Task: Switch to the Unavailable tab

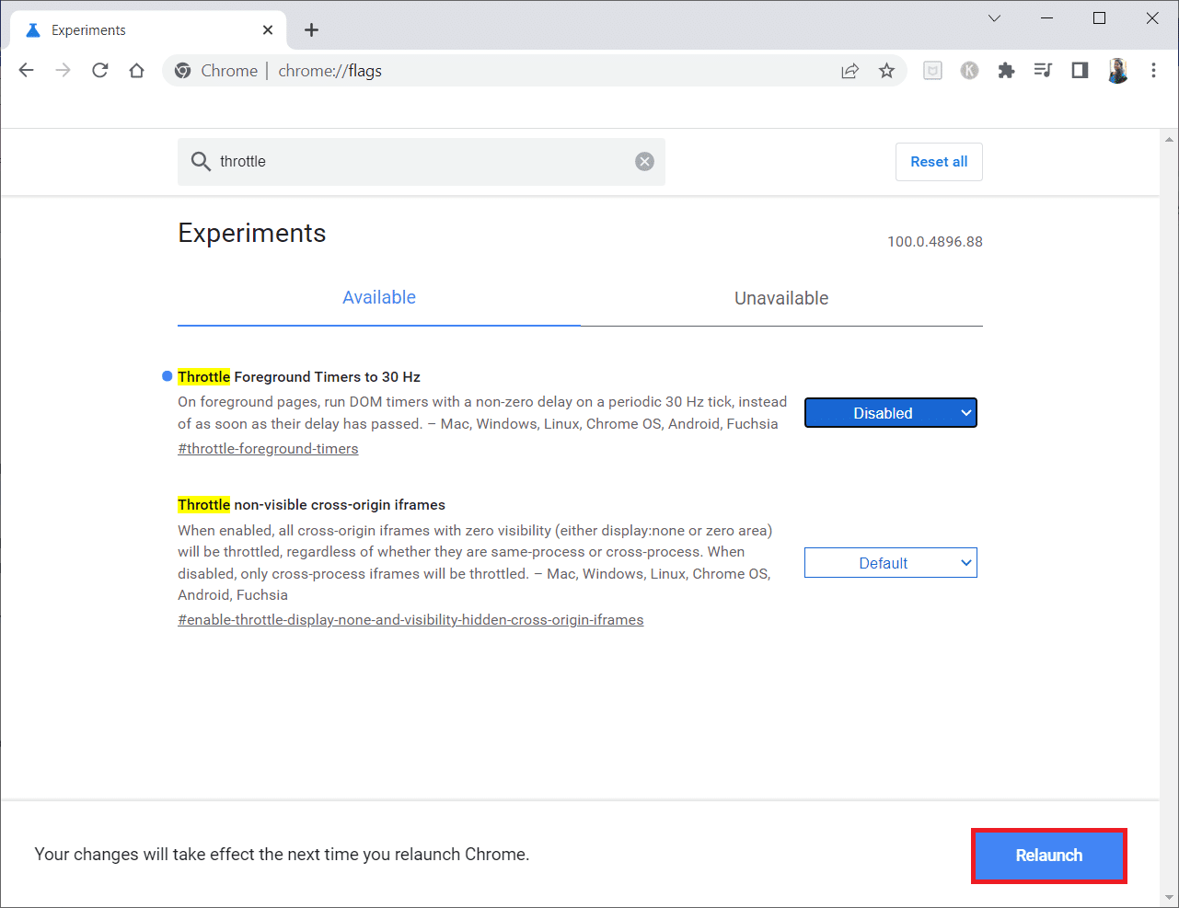Action: [780, 298]
